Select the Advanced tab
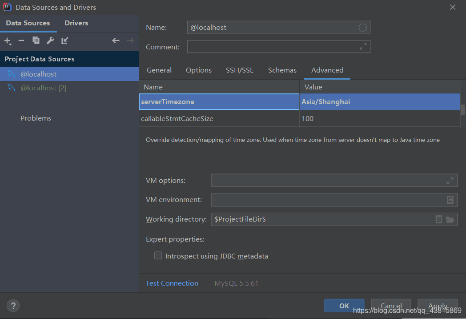Image resolution: width=466 pixels, height=319 pixels. (x=327, y=70)
